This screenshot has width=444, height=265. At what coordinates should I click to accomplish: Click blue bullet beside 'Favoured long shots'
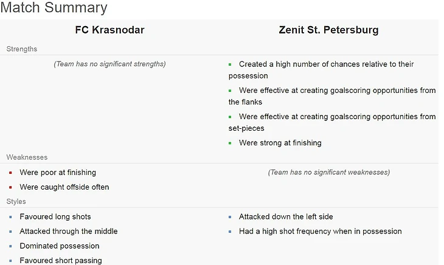[x=10, y=217]
